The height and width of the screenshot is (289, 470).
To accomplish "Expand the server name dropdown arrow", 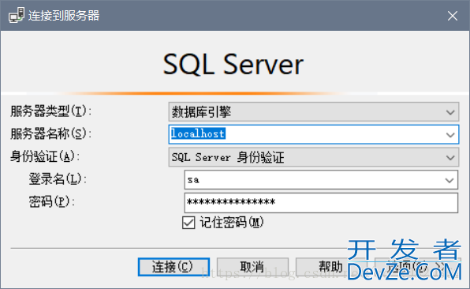I will tap(450, 135).
